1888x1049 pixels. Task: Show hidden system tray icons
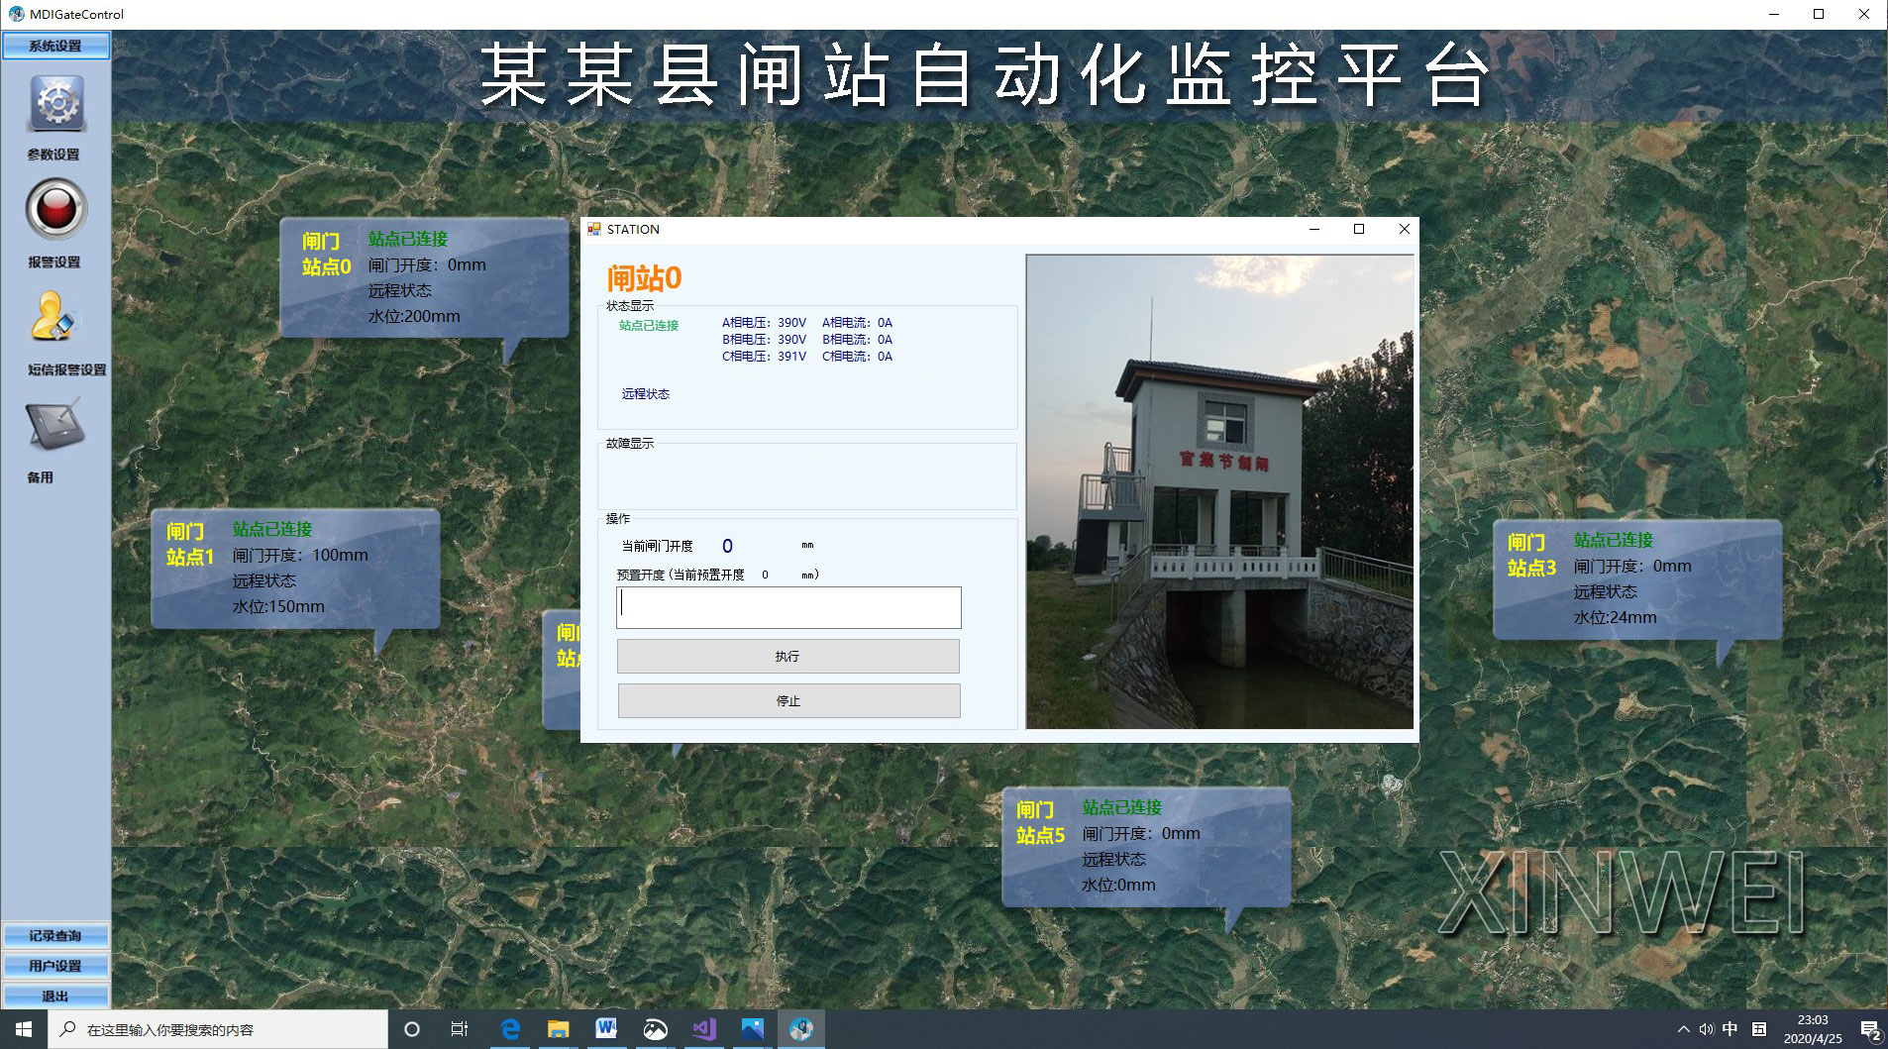coord(1684,1030)
